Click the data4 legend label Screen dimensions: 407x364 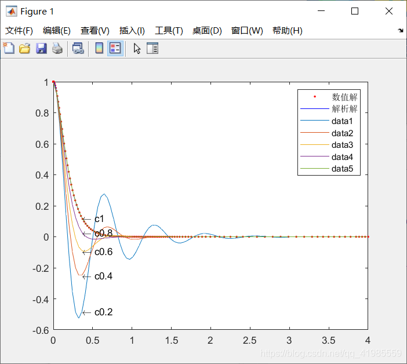[342, 156]
